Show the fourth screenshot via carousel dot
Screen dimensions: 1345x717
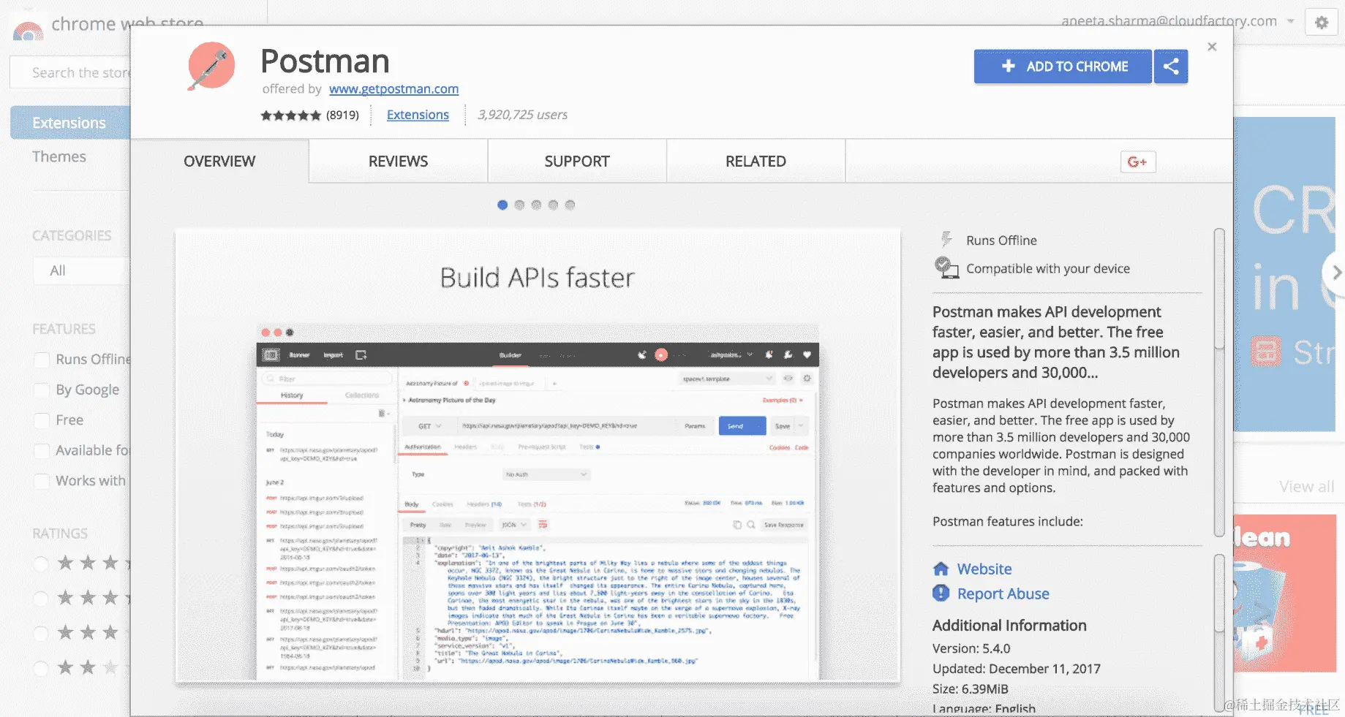(x=553, y=205)
